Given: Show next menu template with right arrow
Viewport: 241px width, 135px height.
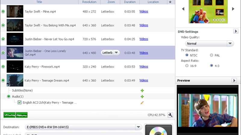Looking at the screenshot, I should pyautogui.click(x=233, y=9).
